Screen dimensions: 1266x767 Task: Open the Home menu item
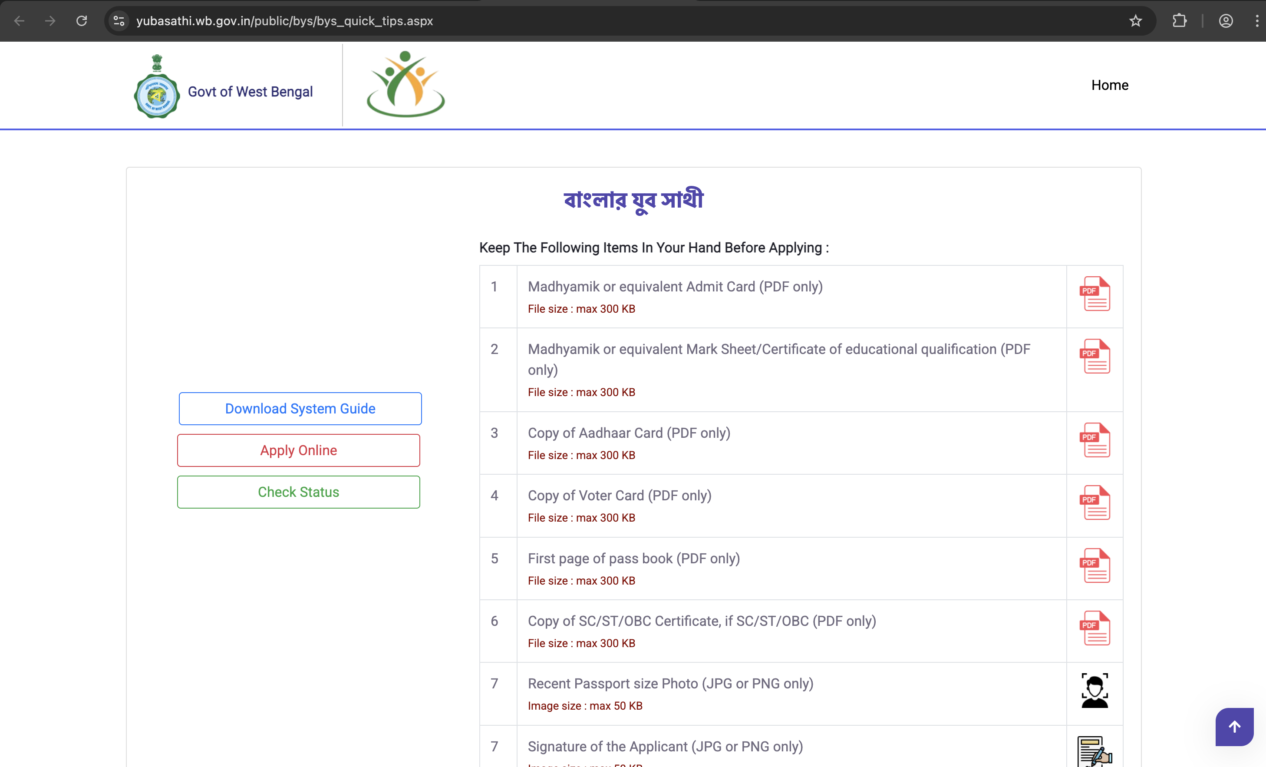(x=1109, y=85)
